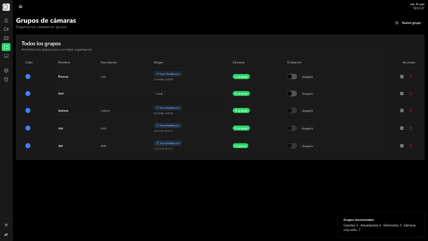Edit the zzz group
This screenshot has width=428, height=241.
402,146
